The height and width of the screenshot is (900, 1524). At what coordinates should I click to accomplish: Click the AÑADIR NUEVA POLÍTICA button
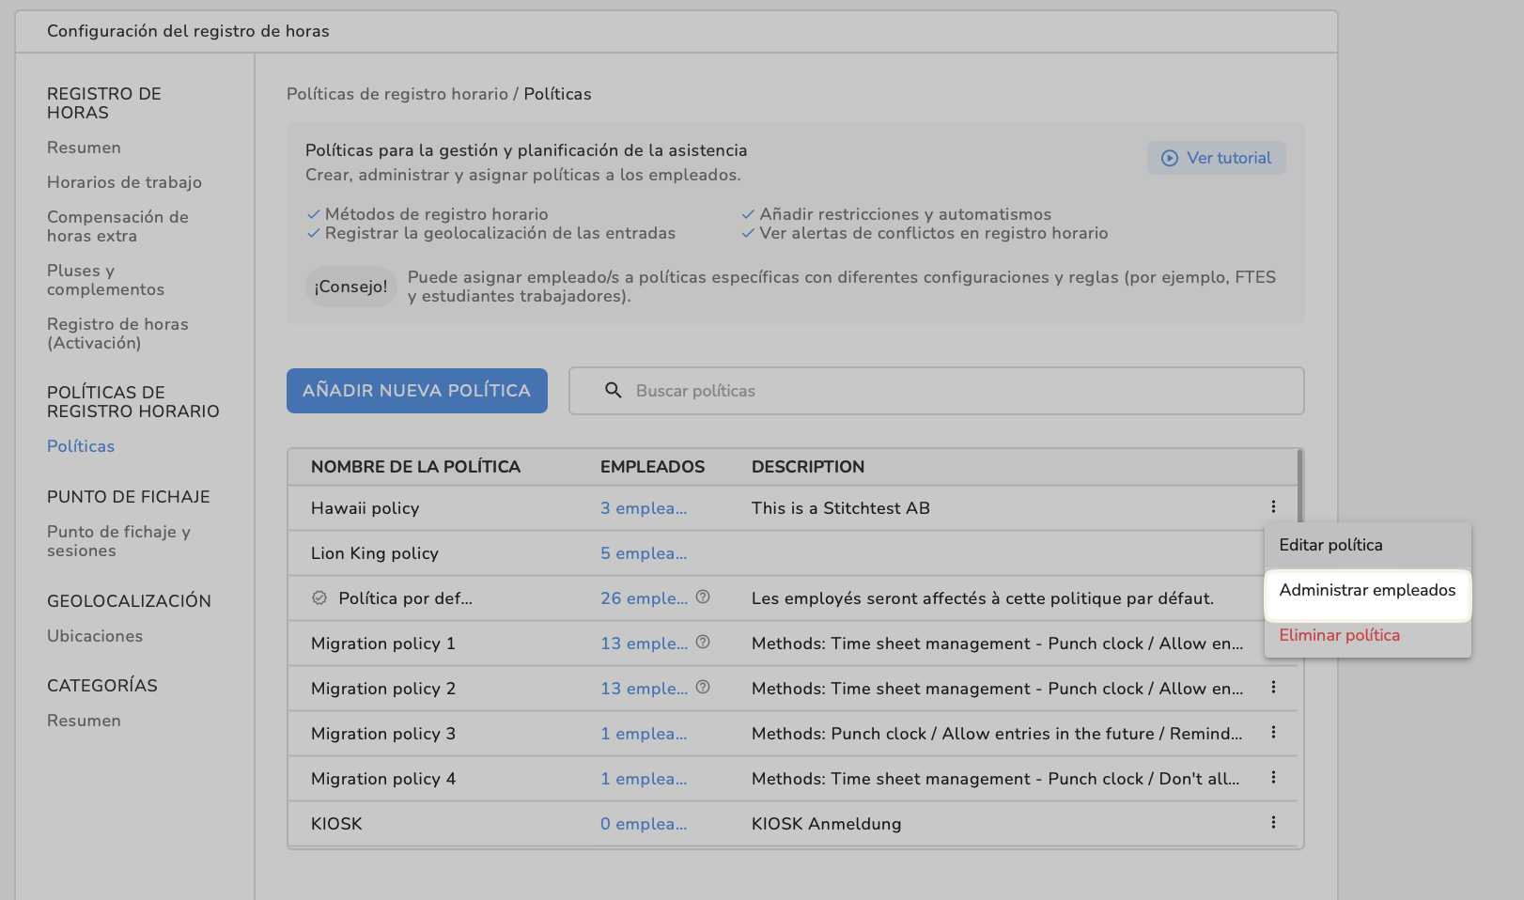(417, 391)
